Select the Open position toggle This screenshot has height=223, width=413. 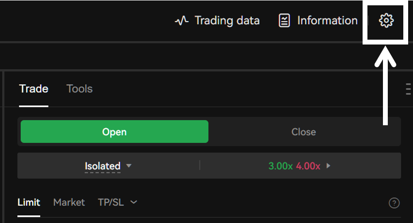tap(114, 132)
